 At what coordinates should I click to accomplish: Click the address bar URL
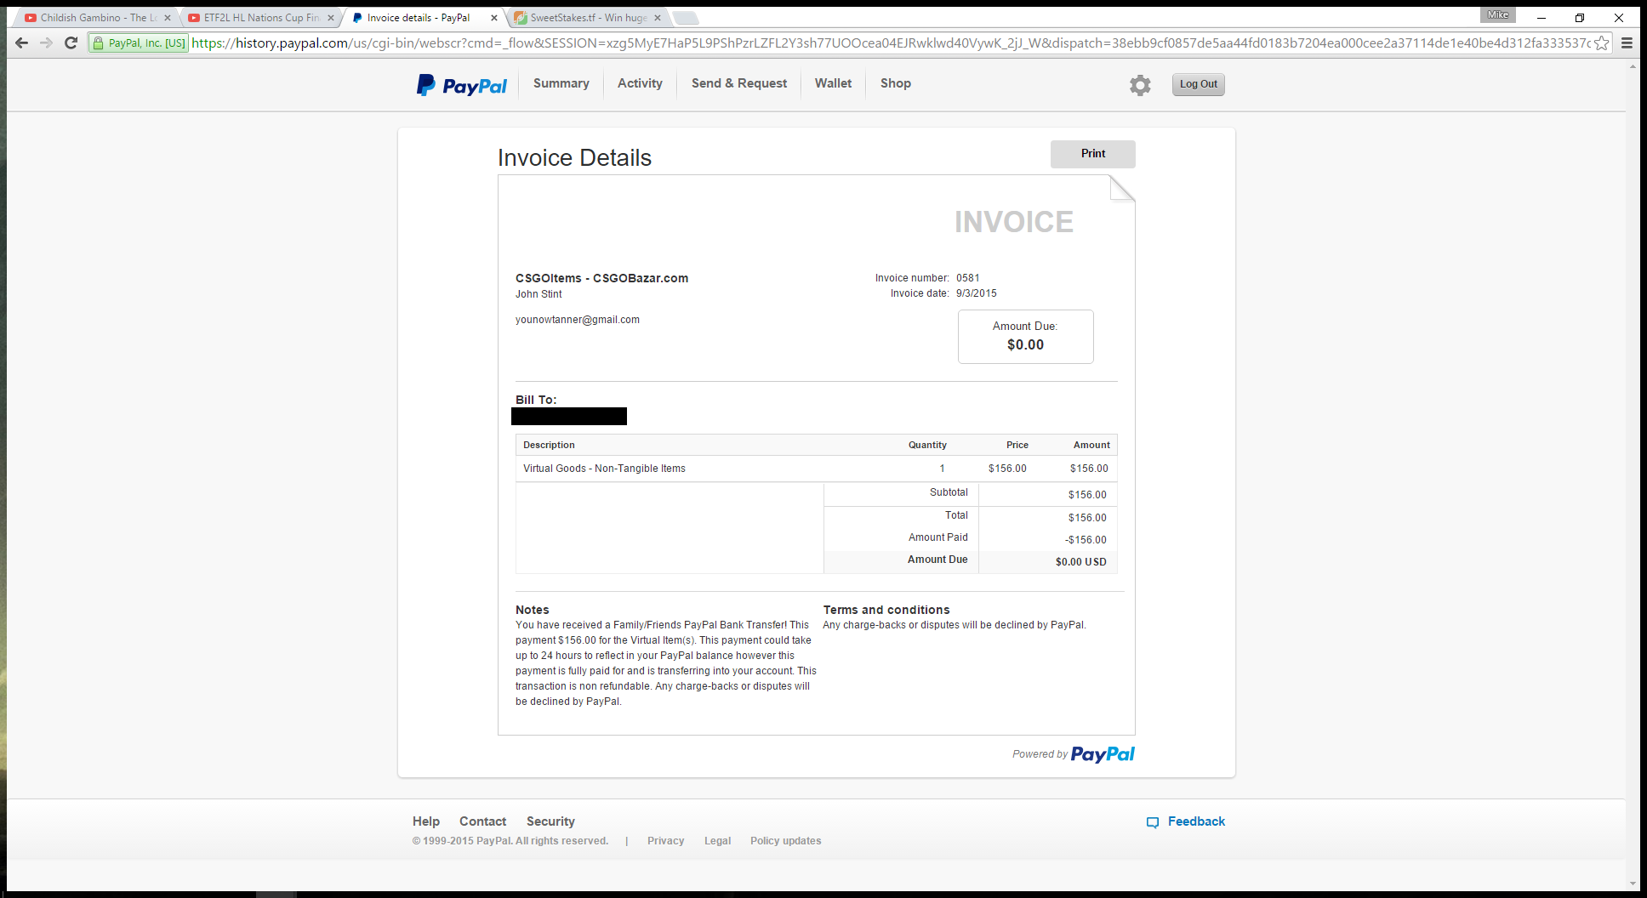pos(891,43)
